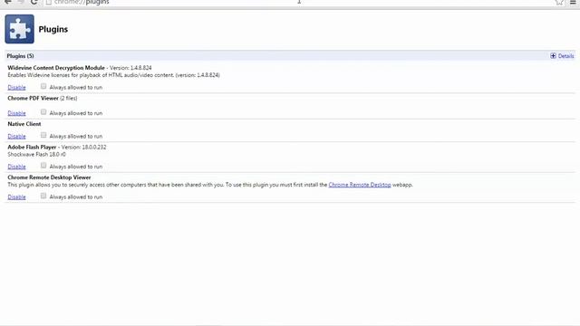Screen dimensions: 580x326
Task: Disable Adobe Flash Player plugin
Action: coord(16,167)
